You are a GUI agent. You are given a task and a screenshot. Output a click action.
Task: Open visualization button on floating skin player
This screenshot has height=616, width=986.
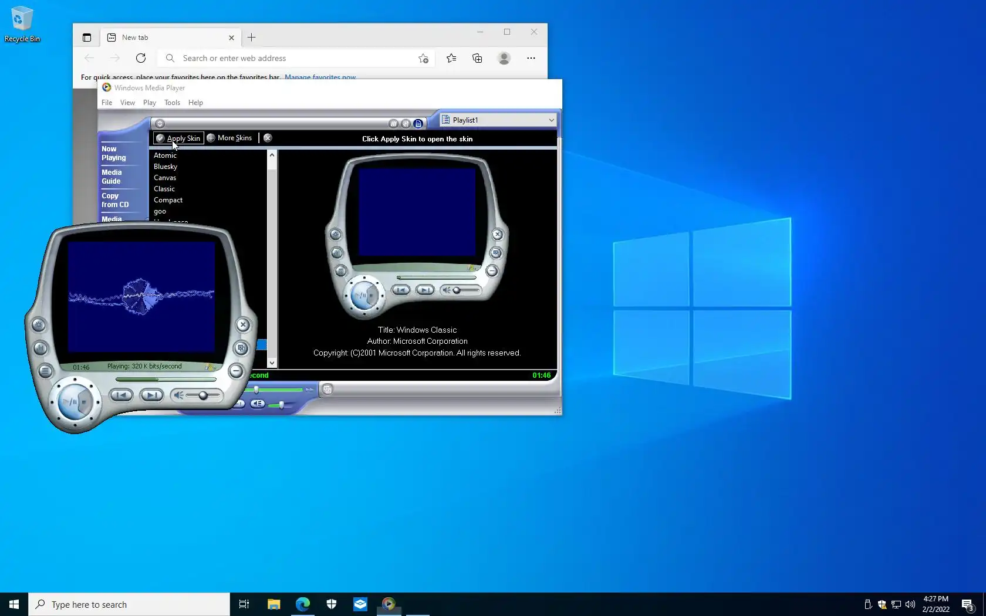(39, 324)
